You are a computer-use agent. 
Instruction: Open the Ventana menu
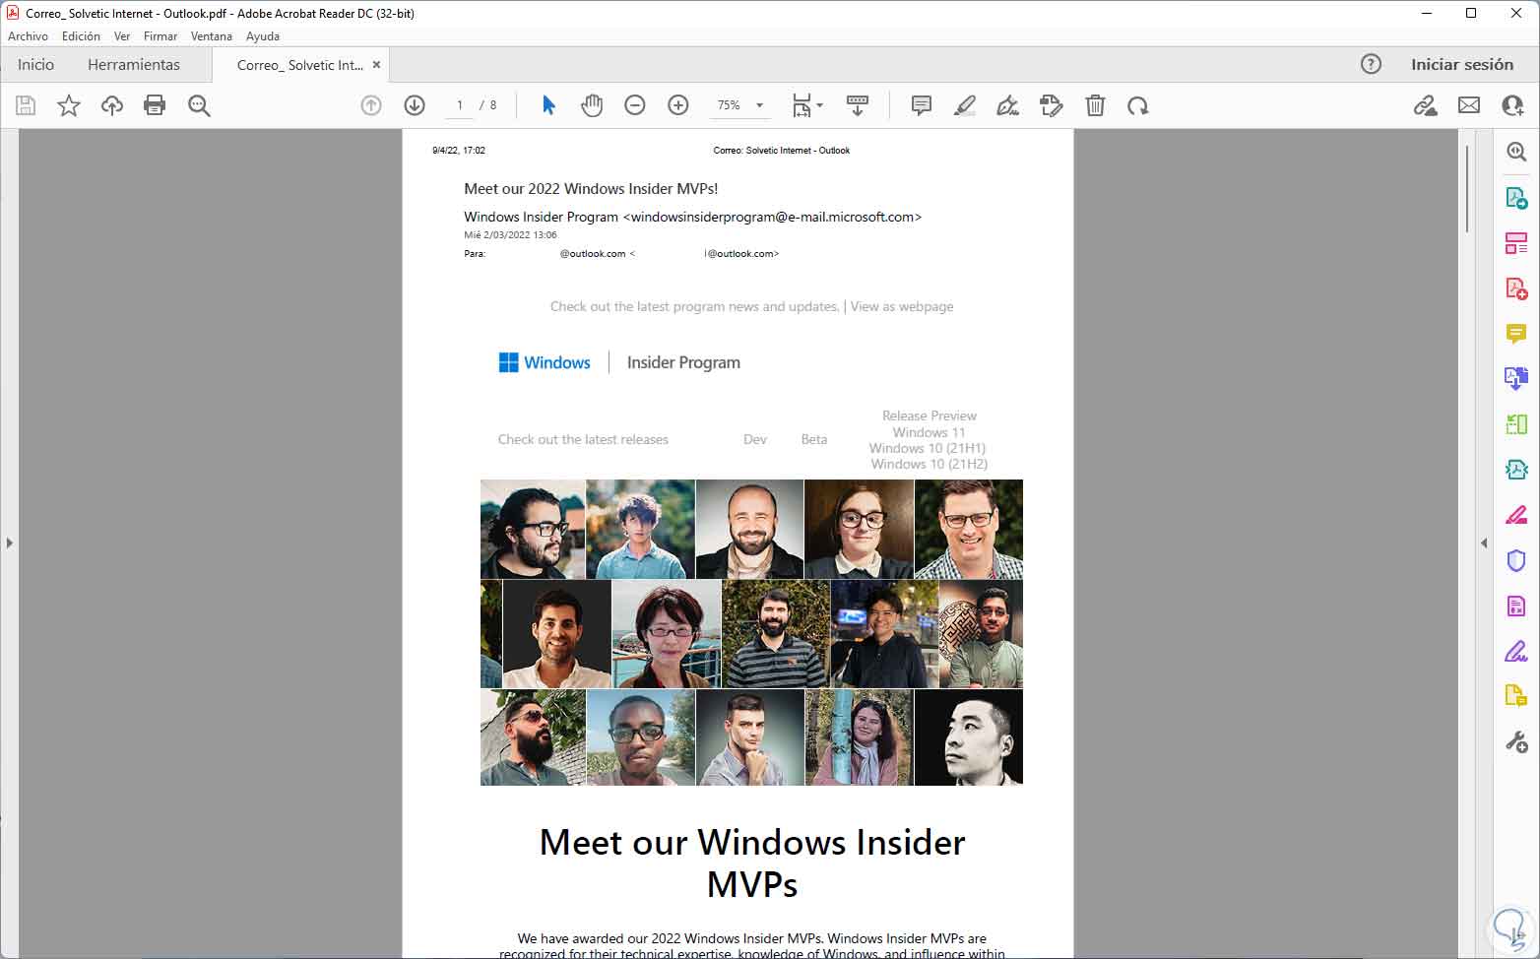[x=212, y=36]
